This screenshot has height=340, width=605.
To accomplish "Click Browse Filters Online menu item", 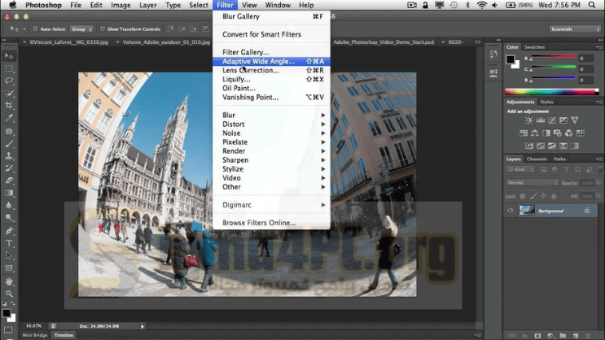I will (x=271, y=223).
